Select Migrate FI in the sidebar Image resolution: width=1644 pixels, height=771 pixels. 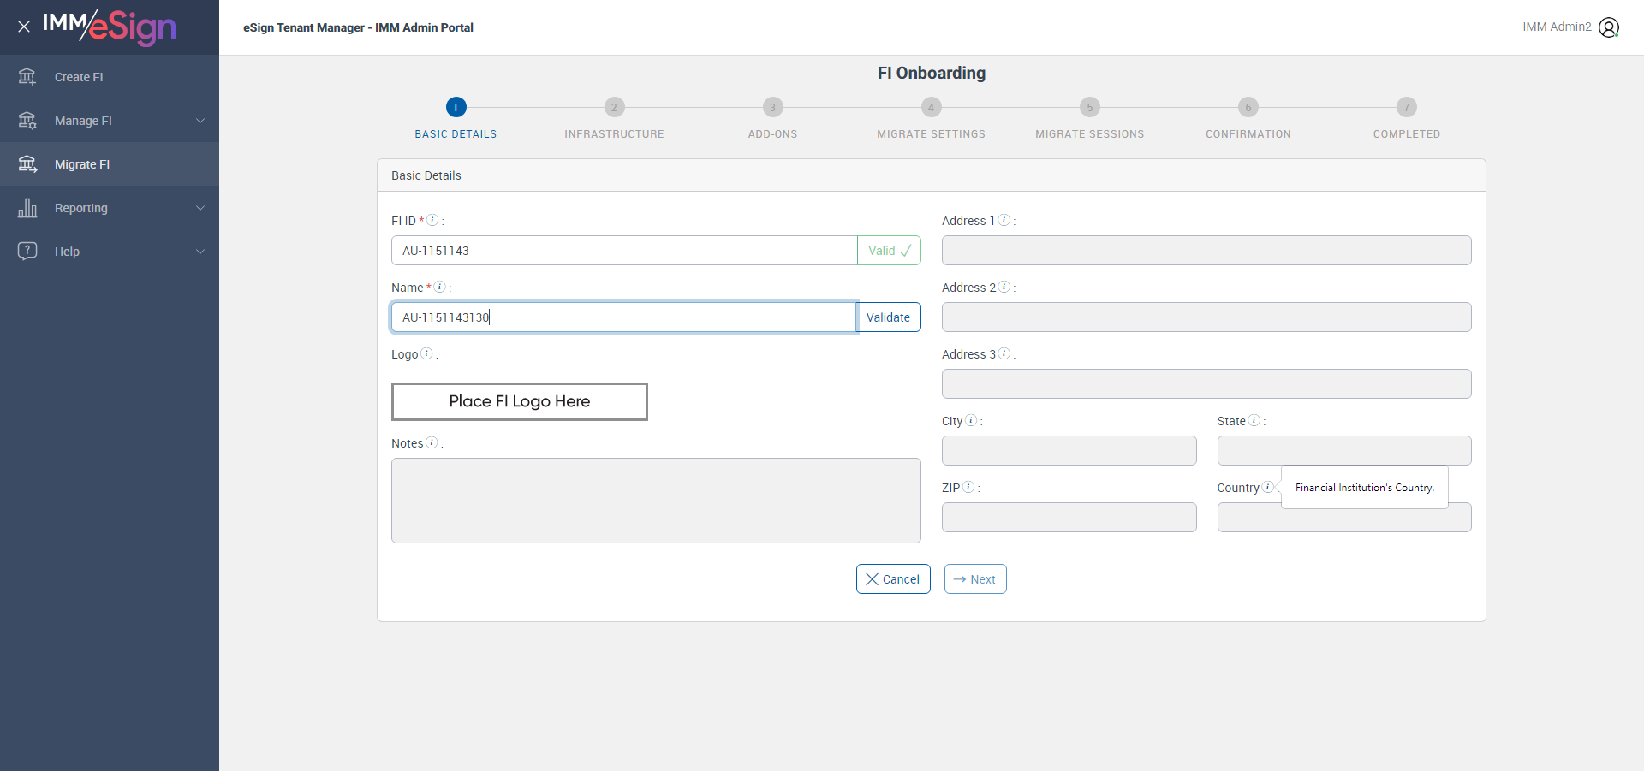(x=82, y=164)
